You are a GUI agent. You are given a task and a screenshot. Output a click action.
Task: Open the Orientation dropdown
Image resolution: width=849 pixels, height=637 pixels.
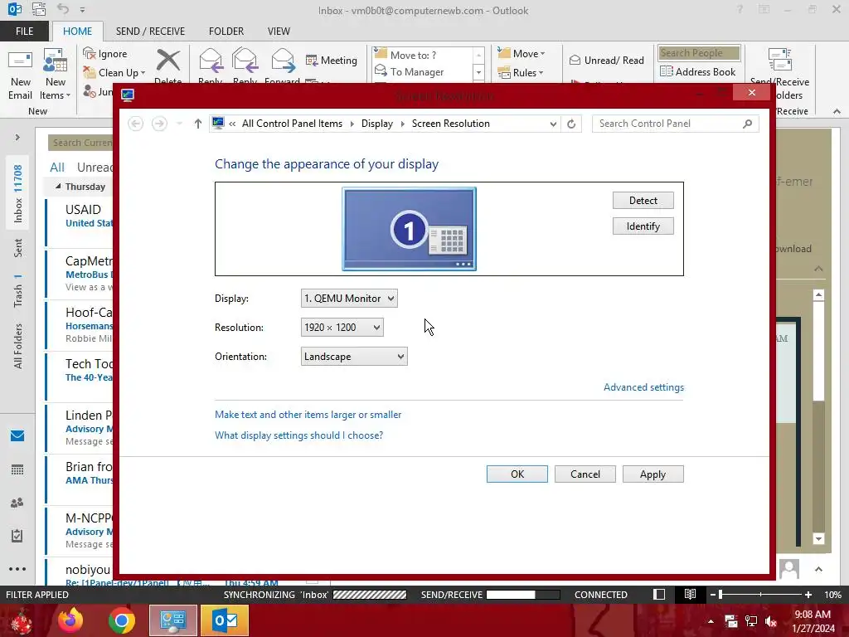[354, 357]
